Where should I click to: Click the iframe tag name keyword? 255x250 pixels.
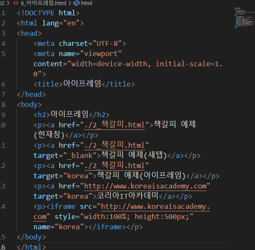(x=63, y=207)
